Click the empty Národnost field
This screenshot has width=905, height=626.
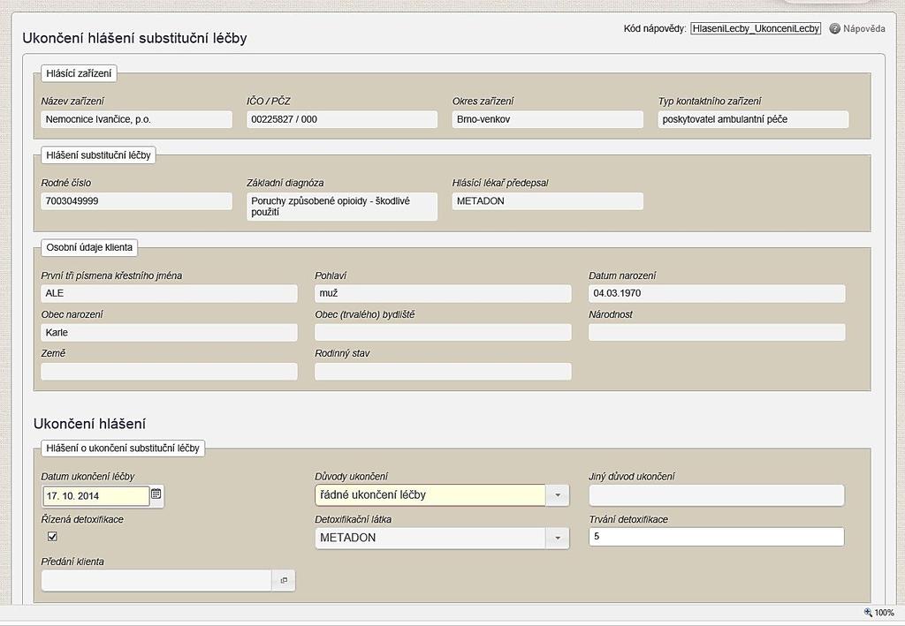(717, 333)
